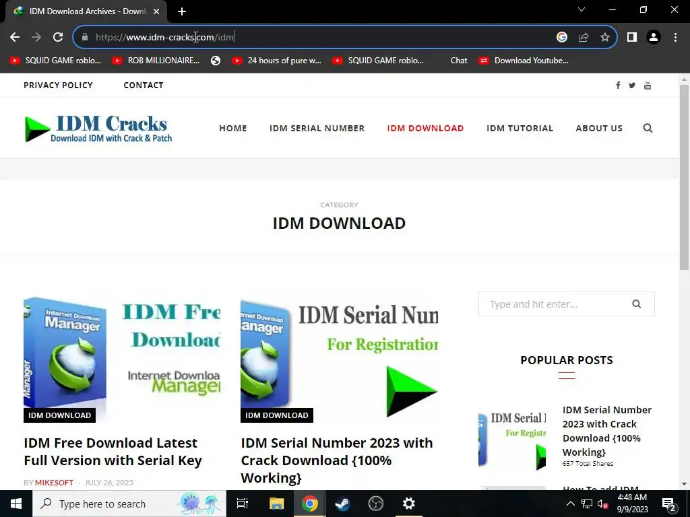Open the clock showing 4:48 AM

click(x=632, y=504)
